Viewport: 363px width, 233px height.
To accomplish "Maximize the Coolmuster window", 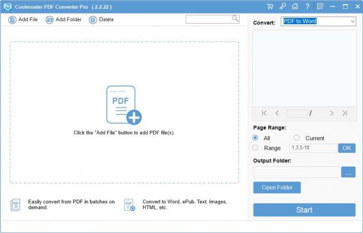I will (x=345, y=7).
